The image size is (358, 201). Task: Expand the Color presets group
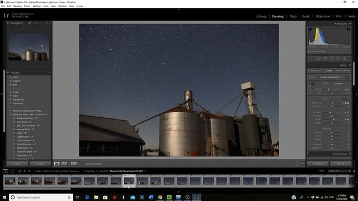coord(11,77)
